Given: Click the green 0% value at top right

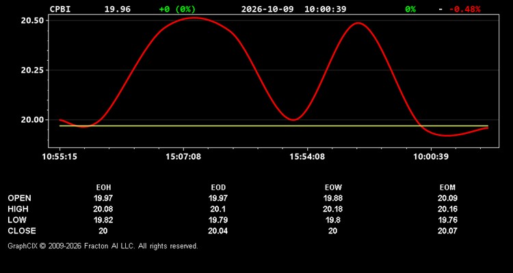Looking at the screenshot, I should [410, 9].
